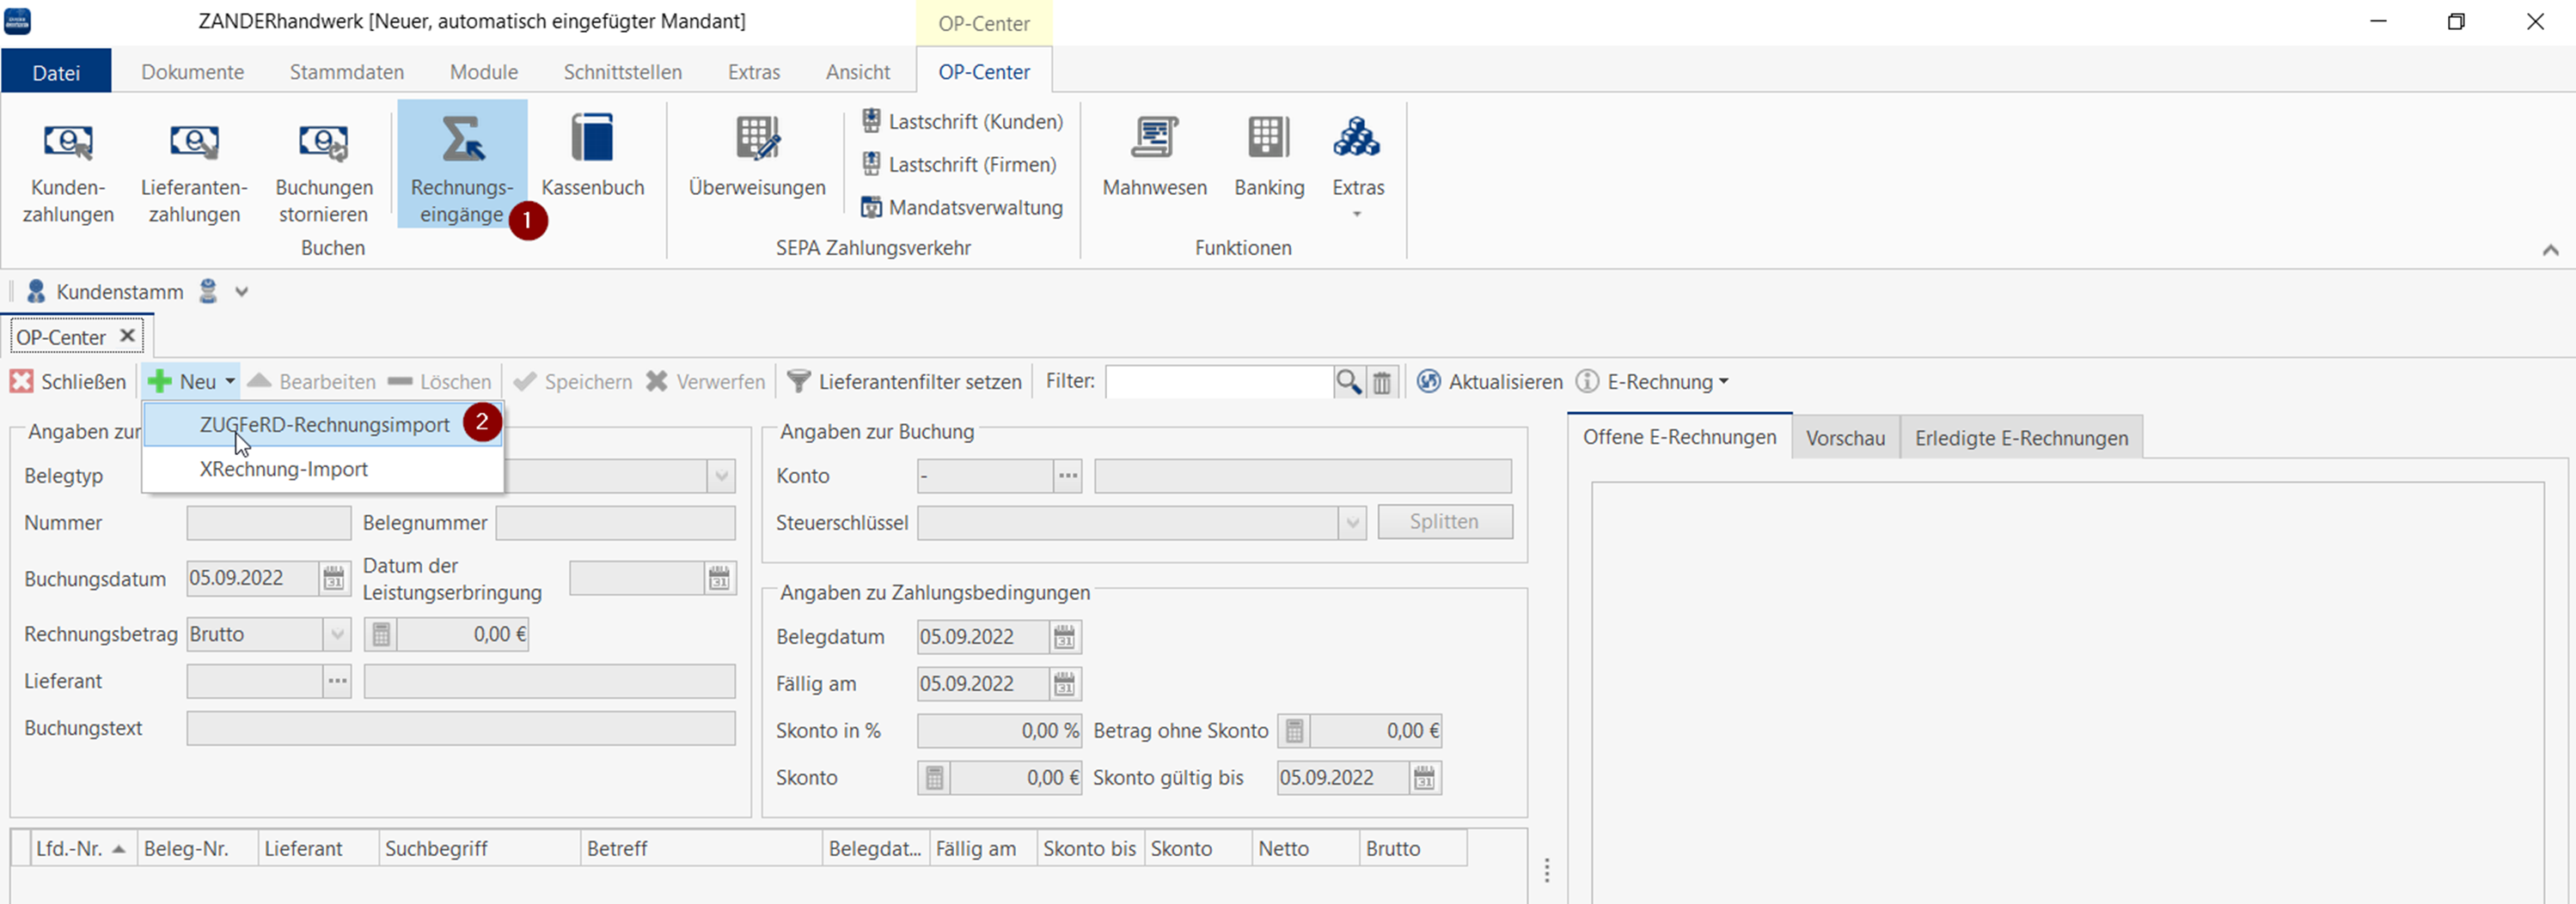This screenshot has width=2576, height=904.
Task: Expand the Rechnungsbetrag Brutto dropdown
Action: pyautogui.click(x=337, y=634)
